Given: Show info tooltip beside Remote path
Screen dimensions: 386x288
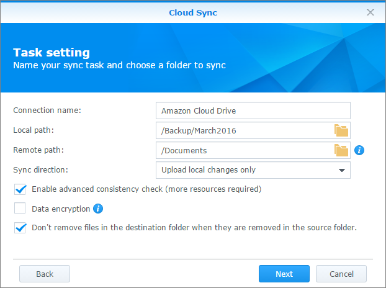Looking at the screenshot, I should [359, 150].
